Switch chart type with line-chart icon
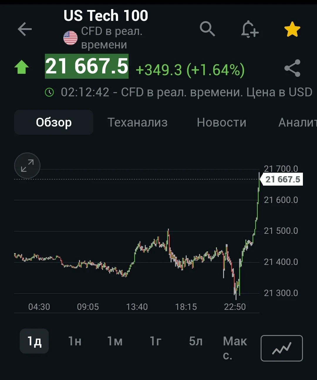Viewport: 317px width, 380px height. tap(282, 348)
